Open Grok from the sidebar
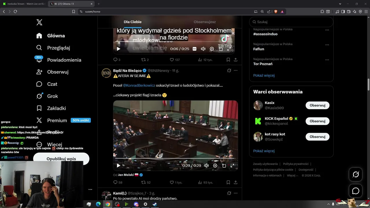The height and width of the screenshot is (208, 370). [x=47, y=96]
